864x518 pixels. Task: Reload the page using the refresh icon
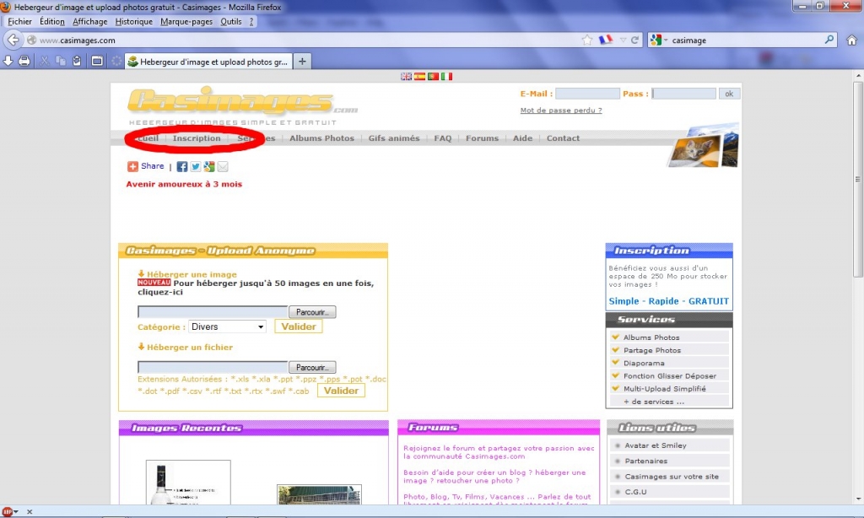(635, 40)
